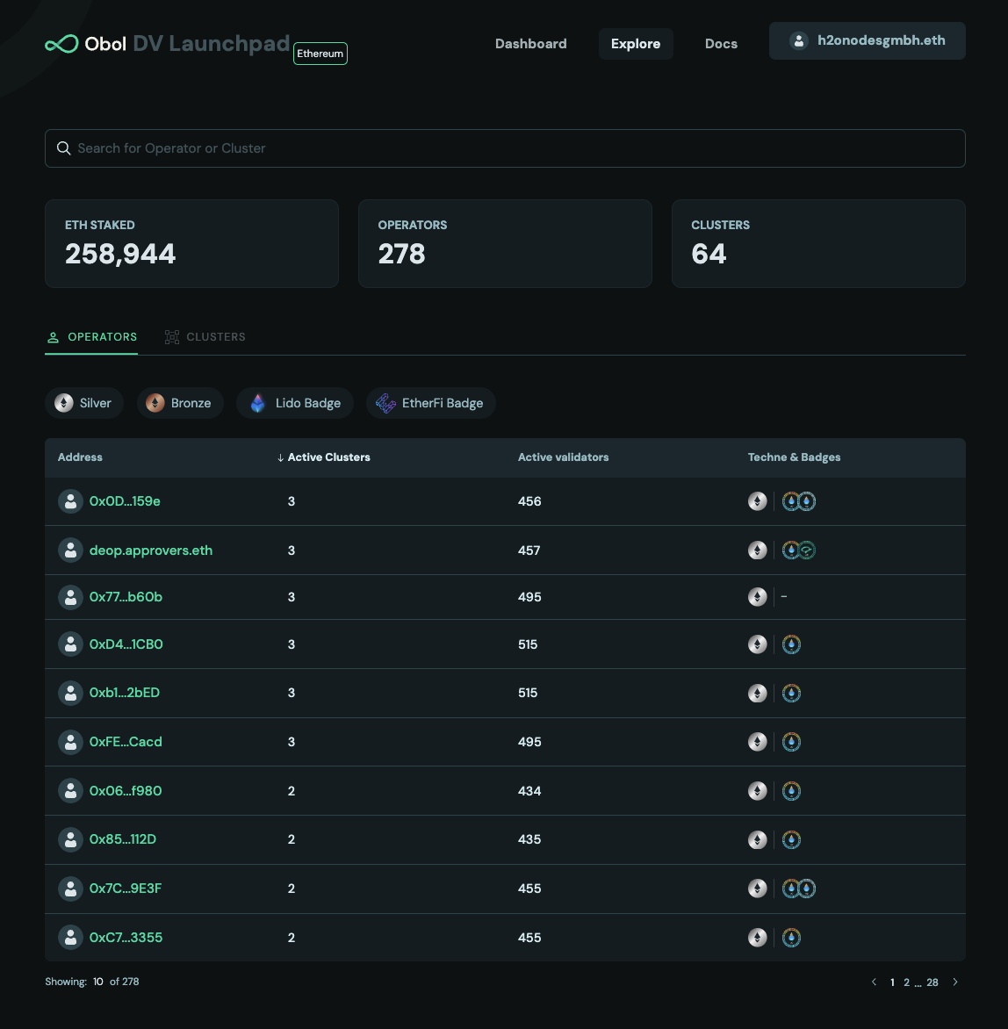Open the h2onodesgmbh.eth account menu
Image resolution: width=1008 pixels, height=1029 pixels.
(867, 41)
